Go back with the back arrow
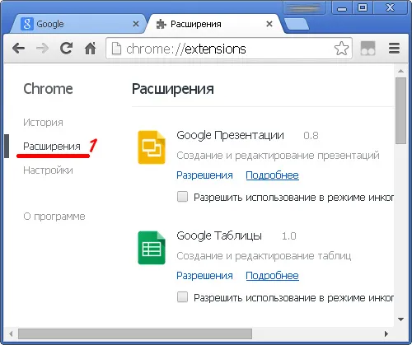This screenshot has width=412, height=345. coord(18,49)
